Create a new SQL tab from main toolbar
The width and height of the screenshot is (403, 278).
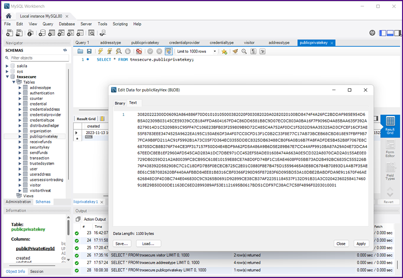[9, 33]
